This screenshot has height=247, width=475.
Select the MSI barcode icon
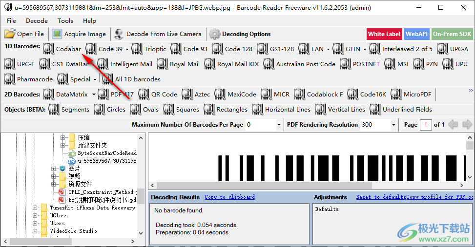point(390,64)
